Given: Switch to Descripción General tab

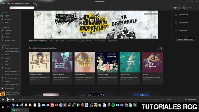Looking at the screenshot, I should [x=38, y=41].
